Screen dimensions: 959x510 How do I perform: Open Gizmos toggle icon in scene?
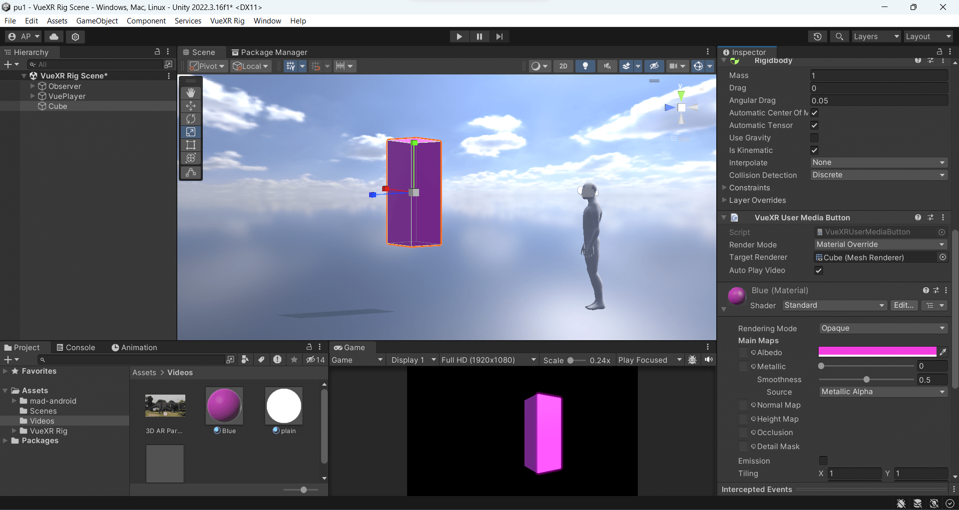[698, 66]
